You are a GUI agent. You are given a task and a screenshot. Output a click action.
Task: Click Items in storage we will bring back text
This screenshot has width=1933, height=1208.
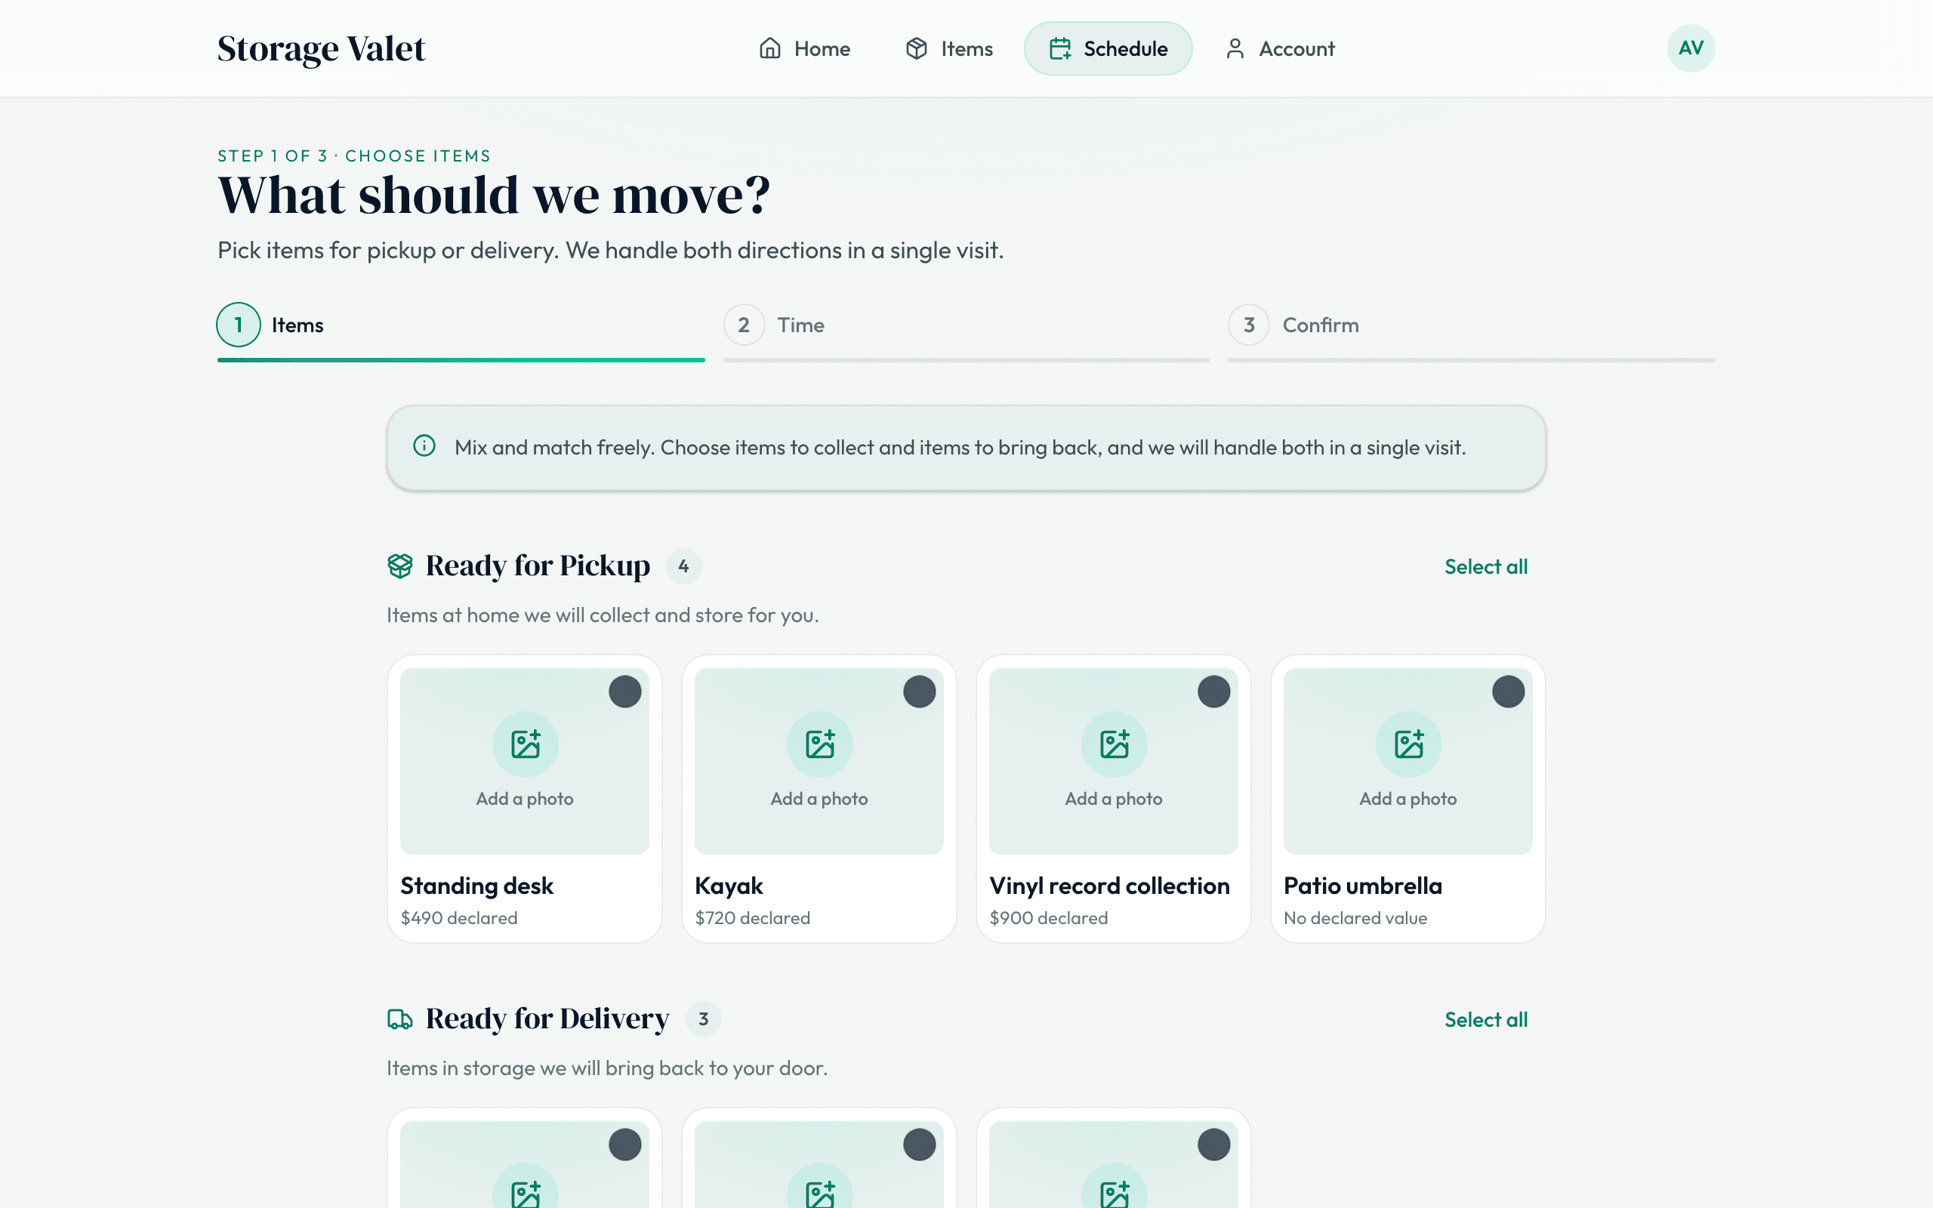607,1068
